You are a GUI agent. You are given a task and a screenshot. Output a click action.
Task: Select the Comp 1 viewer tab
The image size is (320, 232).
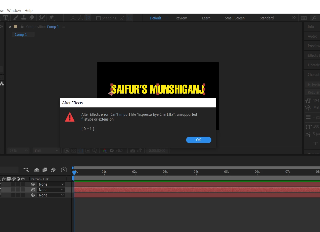pyautogui.click(x=23, y=35)
